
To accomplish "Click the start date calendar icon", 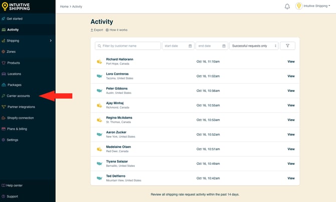I will pyautogui.click(x=190, y=46).
